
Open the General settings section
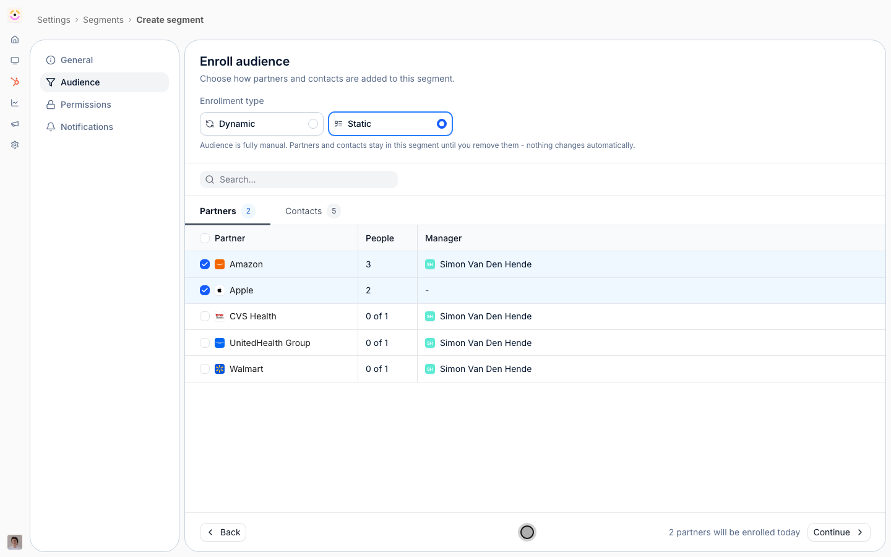coord(105,60)
